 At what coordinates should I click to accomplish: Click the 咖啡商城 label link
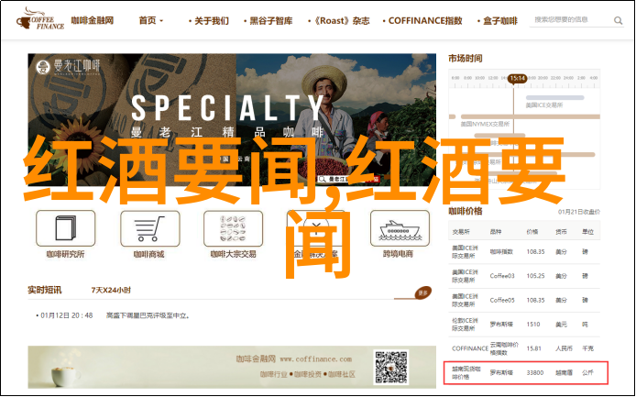(148, 255)
